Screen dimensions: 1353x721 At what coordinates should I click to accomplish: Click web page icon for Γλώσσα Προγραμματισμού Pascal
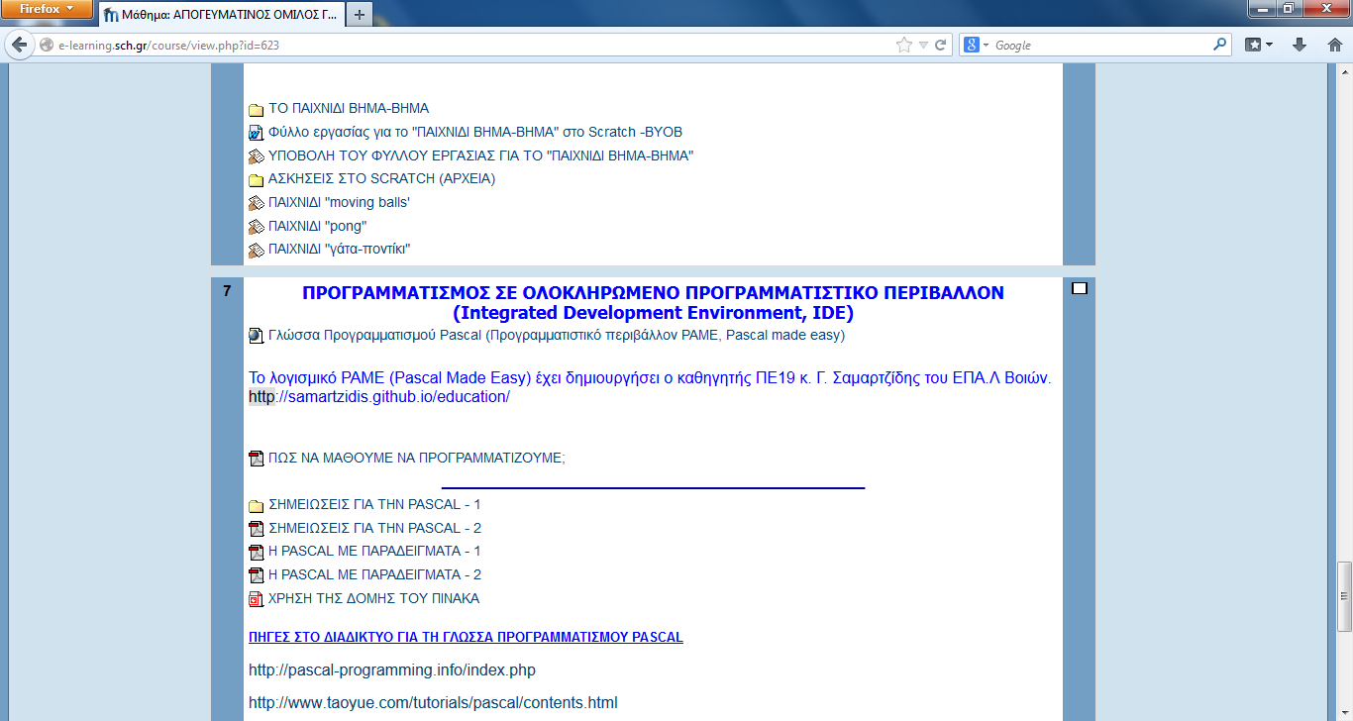256,336
